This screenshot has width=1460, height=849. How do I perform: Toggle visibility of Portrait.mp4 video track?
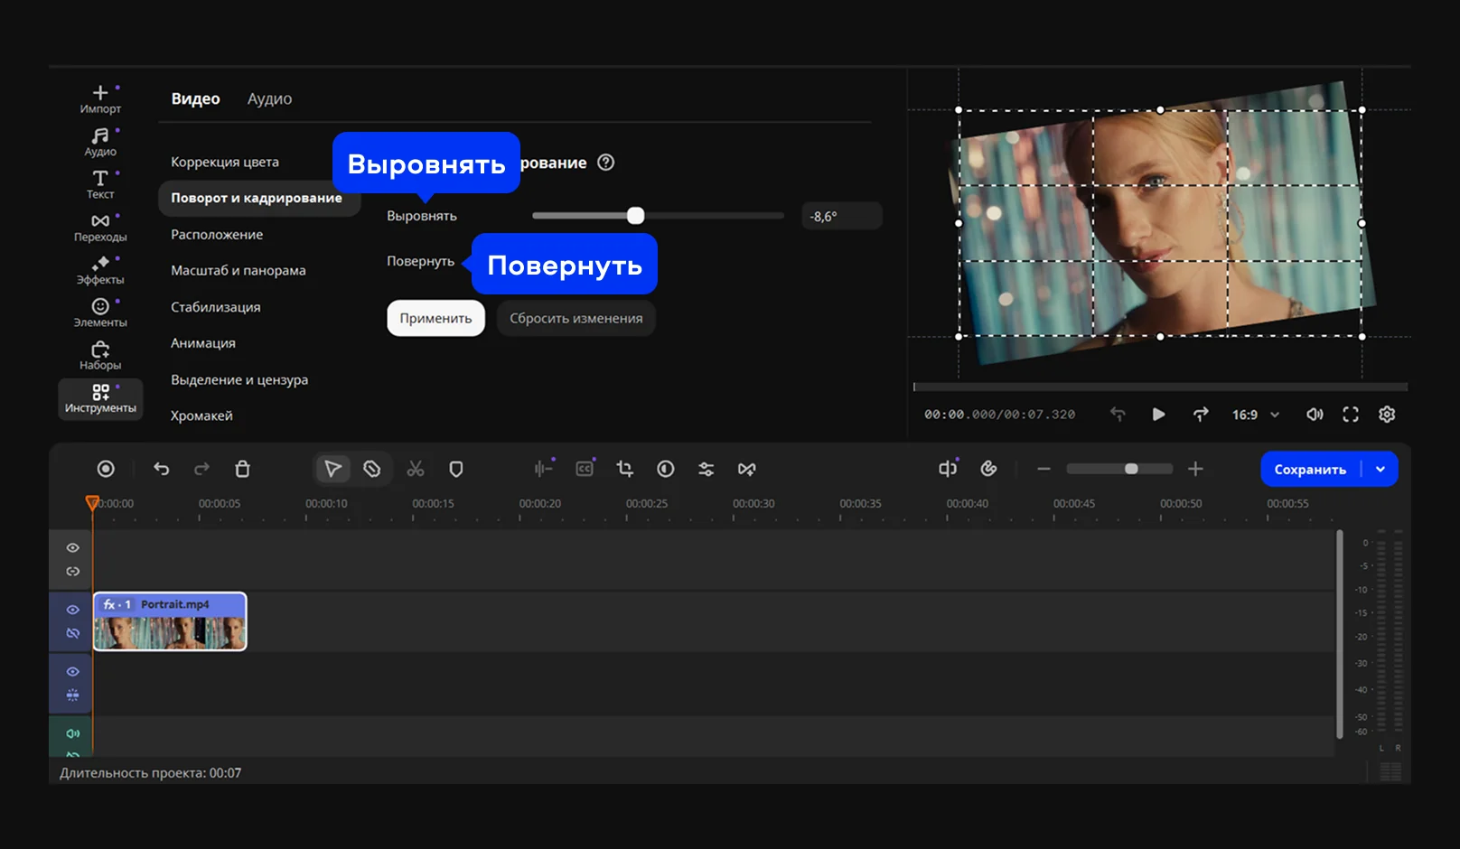click(73, 610)
